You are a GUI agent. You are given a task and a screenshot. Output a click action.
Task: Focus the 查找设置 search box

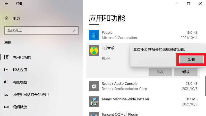pyautogui.click(x=39, y=30)
